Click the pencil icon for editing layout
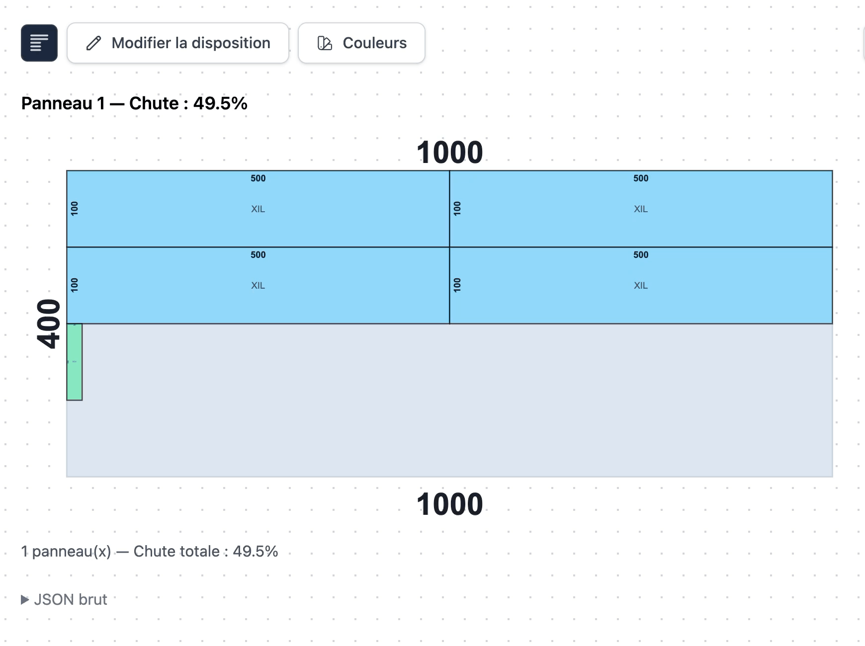Image resolution: width=865 pixels, height=646 pixels. coord(93,43)
